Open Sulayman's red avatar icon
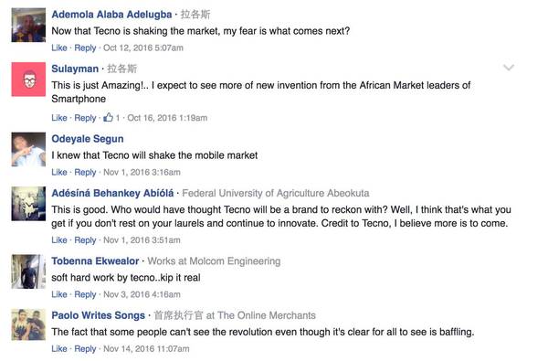This screenshot has width=548, height=361. click(x=28, y=80)
